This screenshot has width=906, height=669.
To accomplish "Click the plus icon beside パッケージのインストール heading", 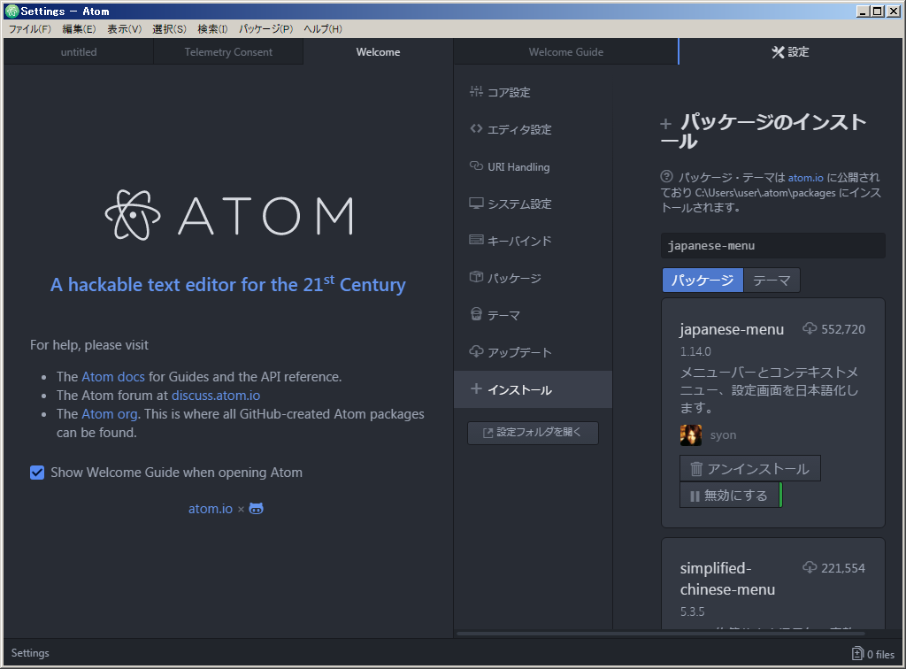I will [666, 124].
